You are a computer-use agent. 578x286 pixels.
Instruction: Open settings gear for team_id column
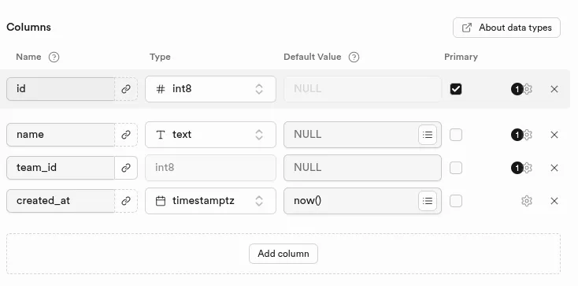[x=527, y=168]
